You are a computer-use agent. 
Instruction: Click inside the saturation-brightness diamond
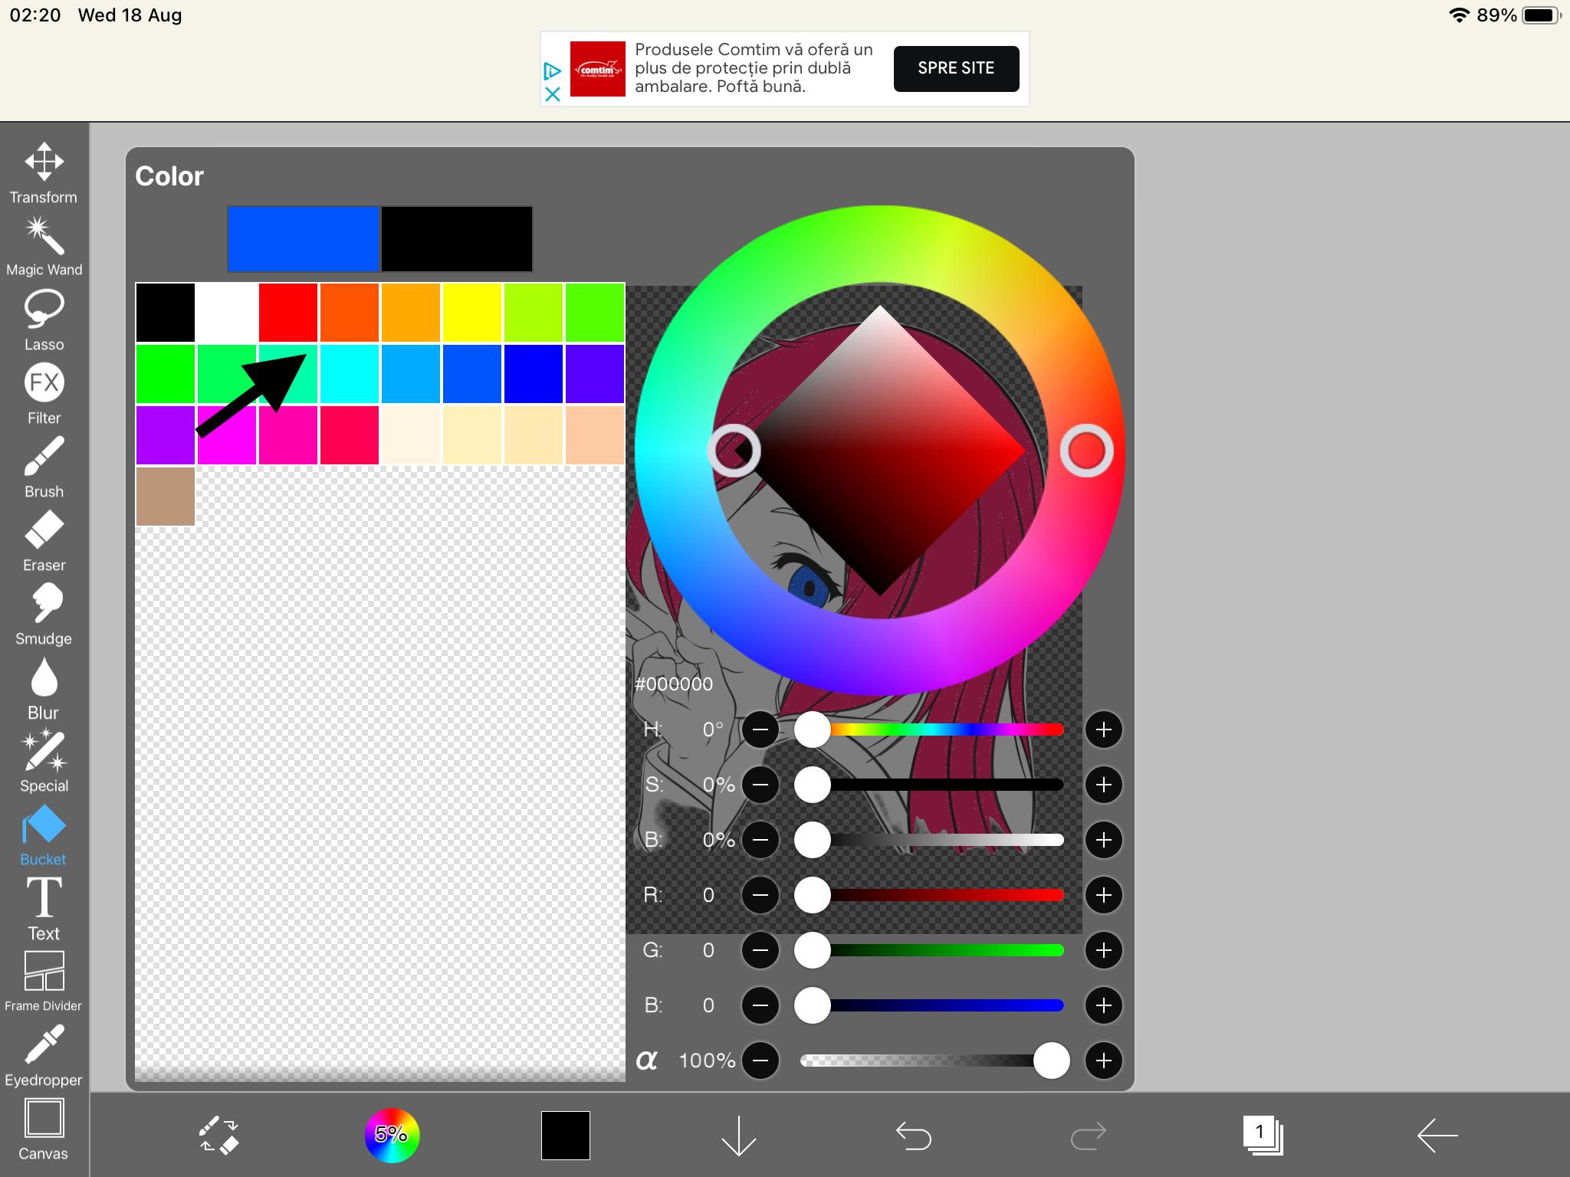pos(880,451)
